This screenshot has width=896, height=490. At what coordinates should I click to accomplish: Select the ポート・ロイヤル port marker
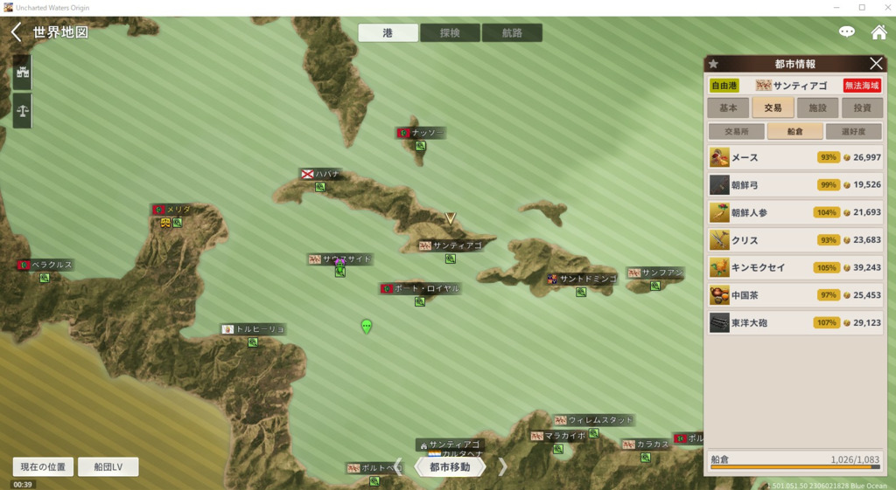[x=419, y=301]
